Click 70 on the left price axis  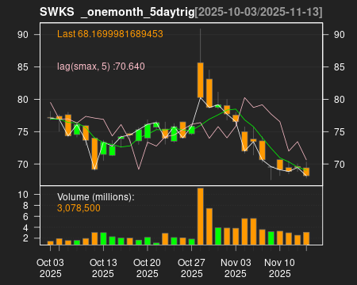(23, 165)
